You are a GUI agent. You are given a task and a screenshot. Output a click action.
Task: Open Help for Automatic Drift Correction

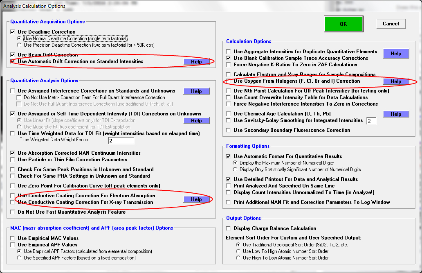[x=196, y=62]
